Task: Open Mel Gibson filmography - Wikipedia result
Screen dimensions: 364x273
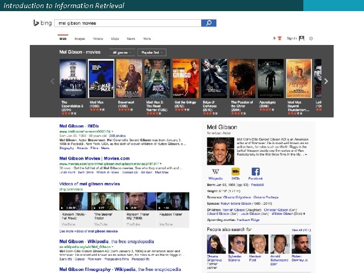Action: 120,269
